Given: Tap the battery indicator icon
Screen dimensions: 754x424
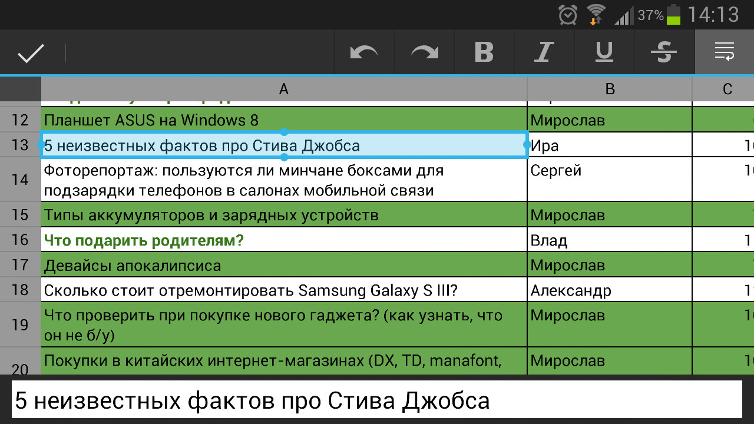Looking at the screenshot, I should pyautogui.click(x=673, y=15).
